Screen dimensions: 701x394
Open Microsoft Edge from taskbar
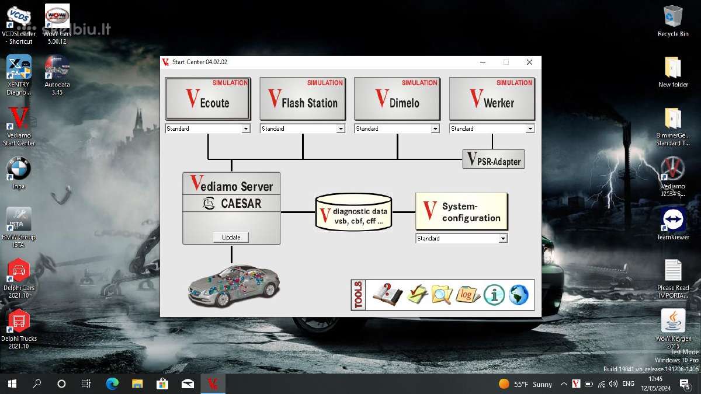tap(112, 383)
